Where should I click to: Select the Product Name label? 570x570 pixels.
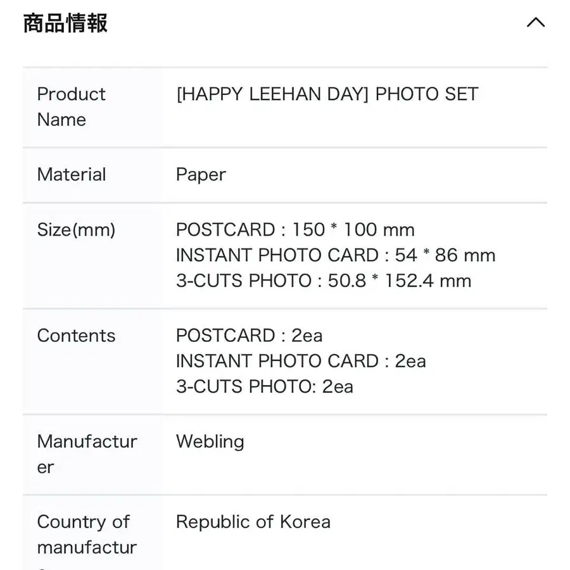pos(71,106)
